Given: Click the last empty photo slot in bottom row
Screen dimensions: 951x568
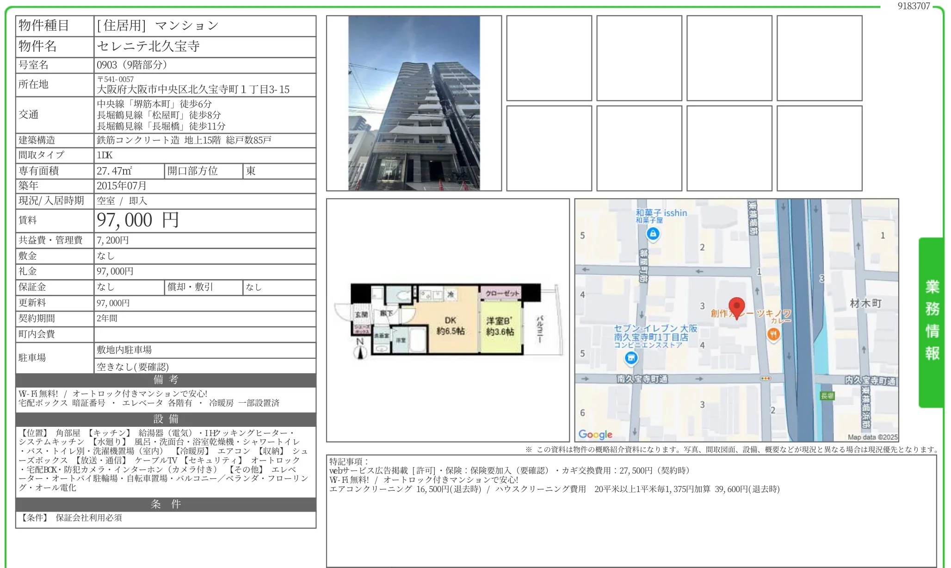Looking at the screenshot, I should [x=819, y=148].
